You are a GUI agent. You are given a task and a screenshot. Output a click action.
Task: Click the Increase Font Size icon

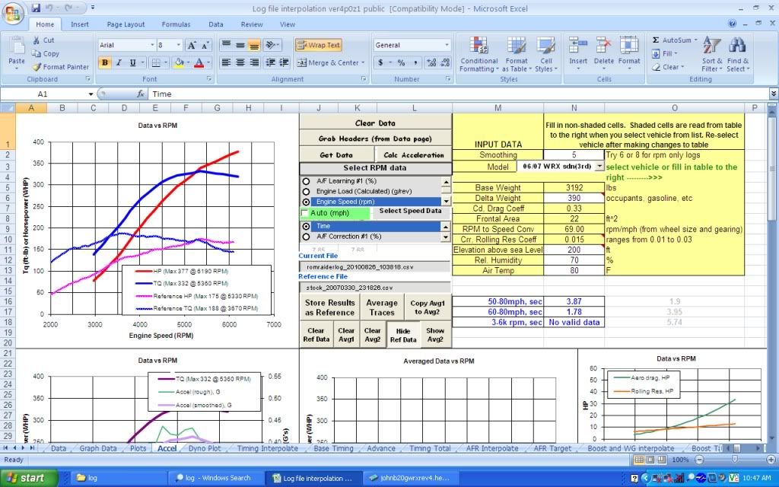[192, 46]
